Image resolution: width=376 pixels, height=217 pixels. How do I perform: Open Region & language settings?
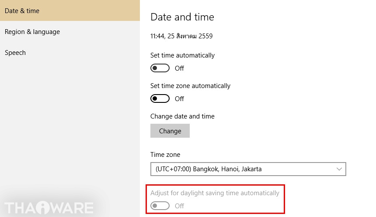pos(32,32)
